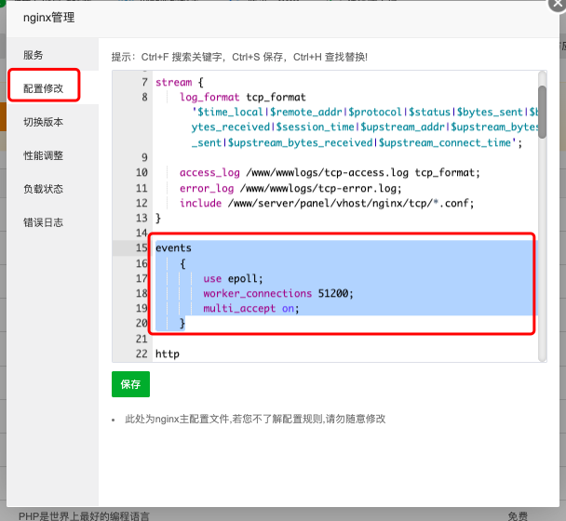The width and height of the screenshot is (566, 521).
Task: Click the green 保存 button
Action: point(130,384)
